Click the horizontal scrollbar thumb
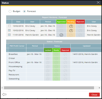Image resolution: width=102 pixels, height=99 pixels. 49,88
